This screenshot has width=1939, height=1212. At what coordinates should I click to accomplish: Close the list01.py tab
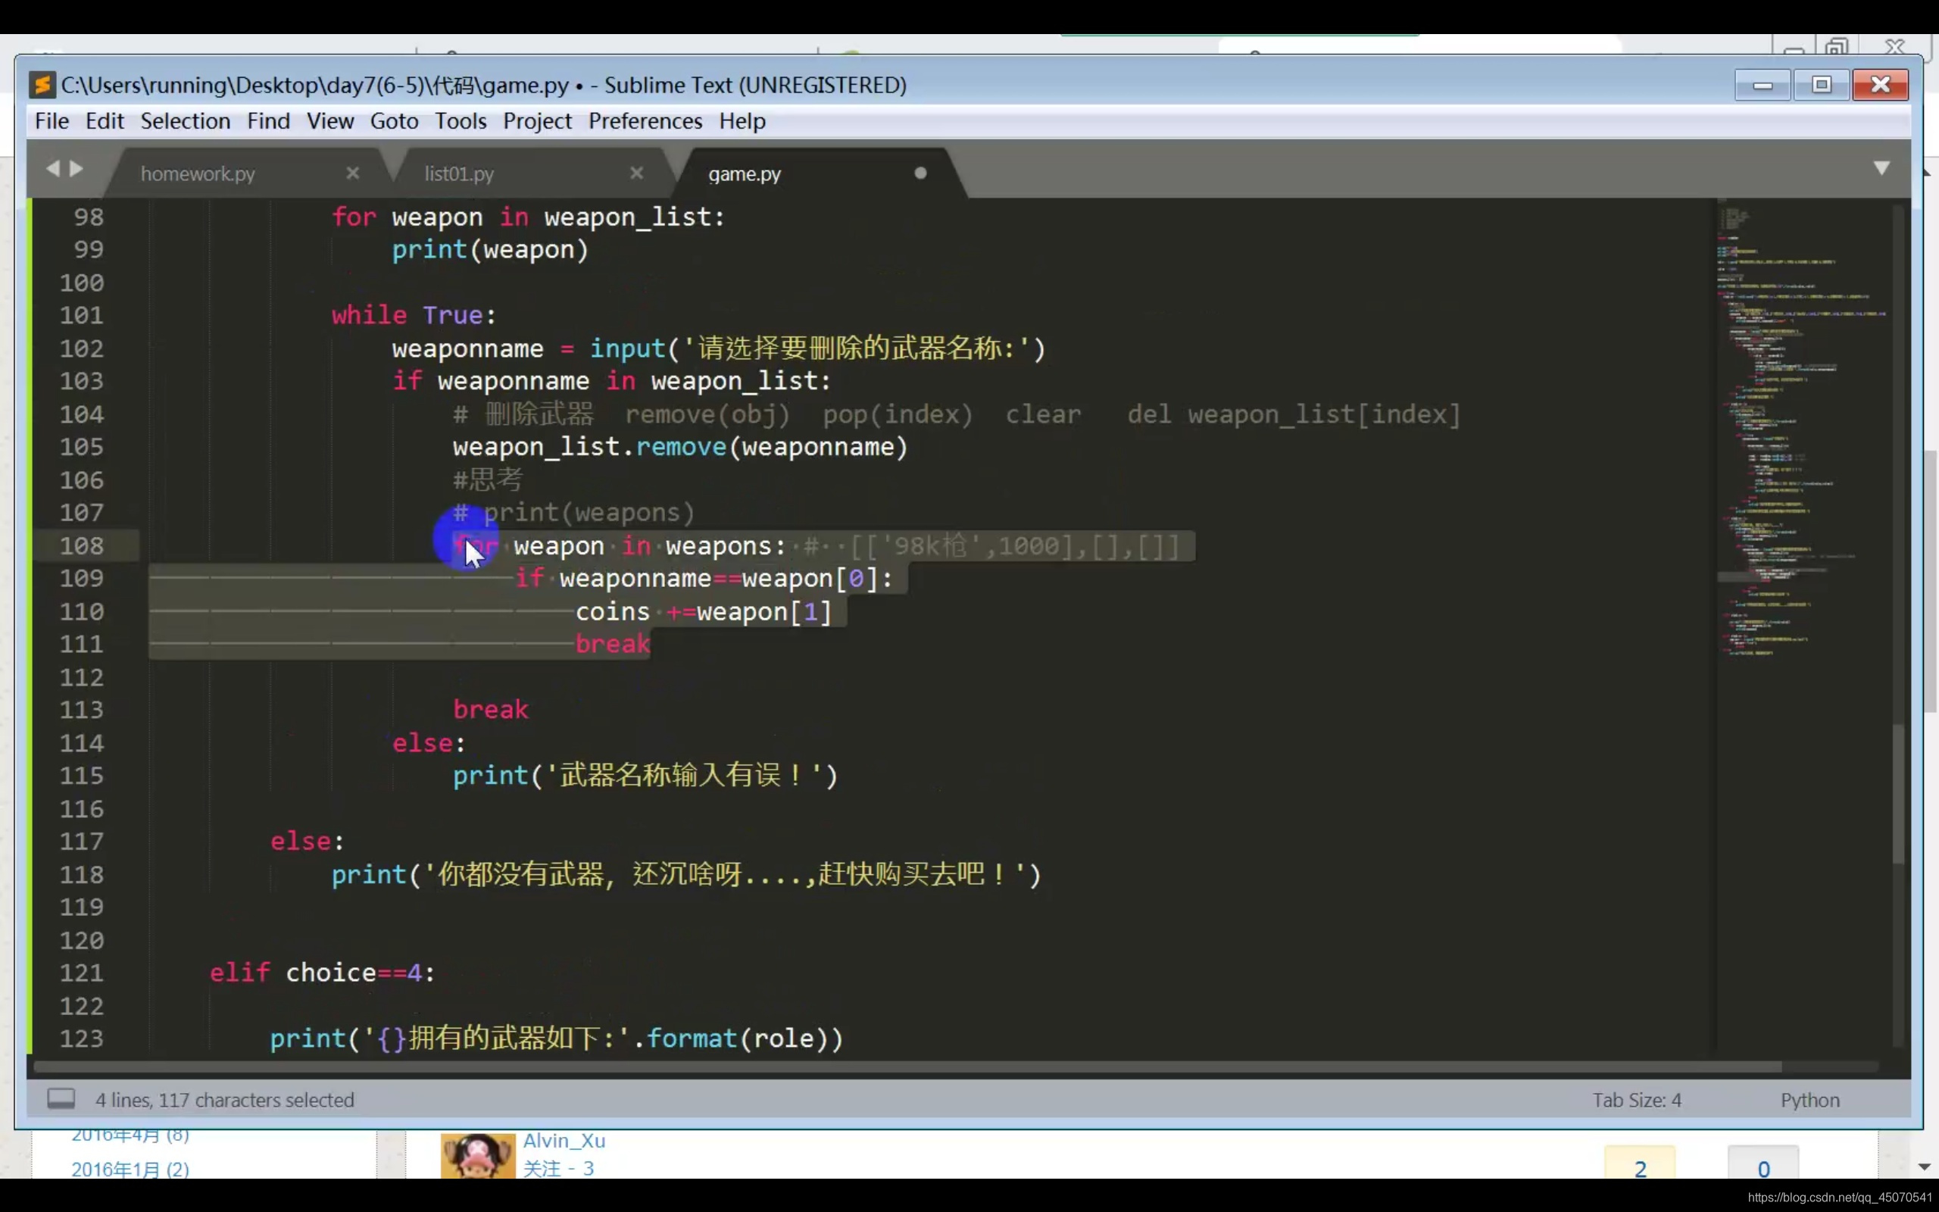[637, 173]
